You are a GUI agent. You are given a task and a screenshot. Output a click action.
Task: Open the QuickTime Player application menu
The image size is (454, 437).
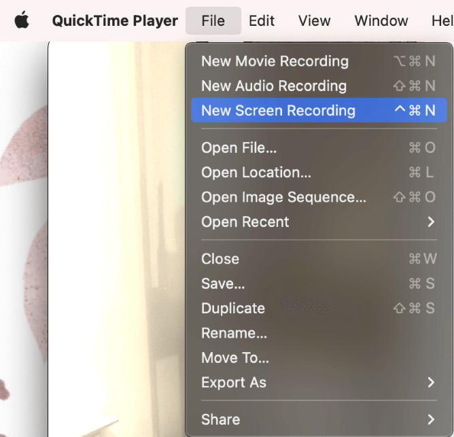click(115, 20)
